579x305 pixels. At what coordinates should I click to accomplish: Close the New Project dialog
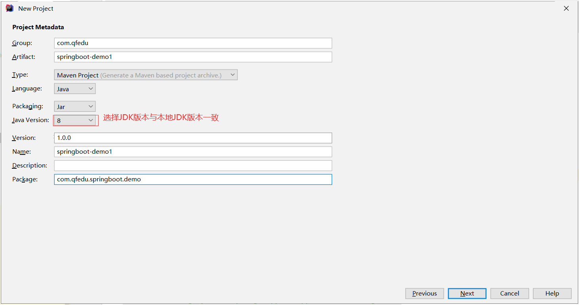[566, 8]
